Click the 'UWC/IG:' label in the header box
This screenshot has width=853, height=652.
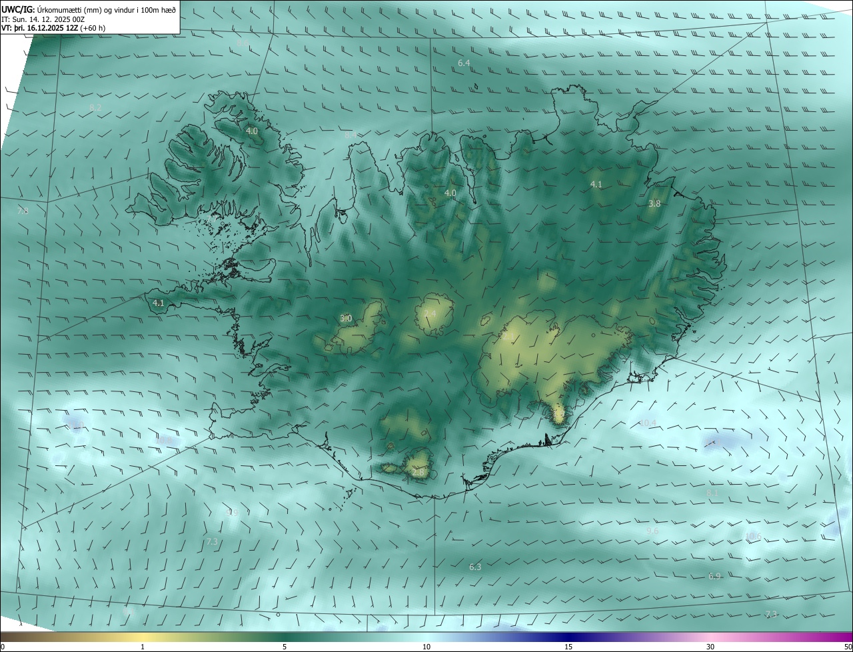18,9
